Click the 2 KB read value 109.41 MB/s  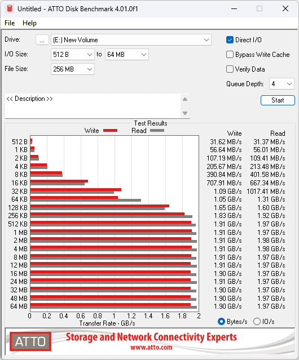click(267, 158)
